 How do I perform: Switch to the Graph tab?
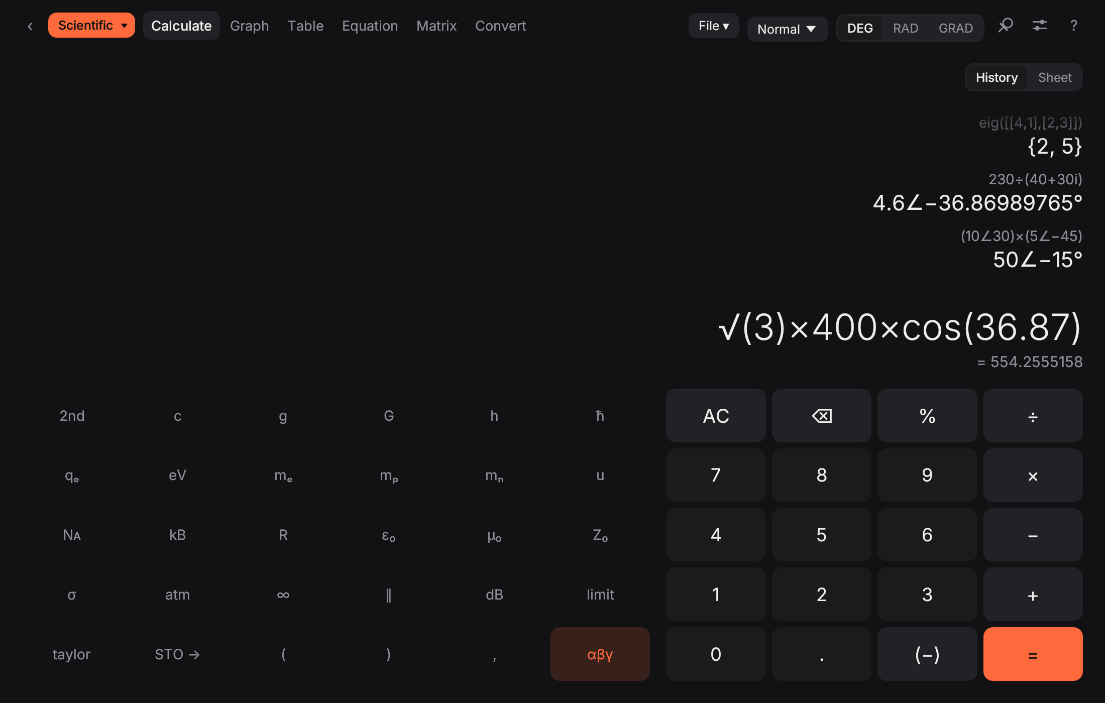click(x=250, y=26)
